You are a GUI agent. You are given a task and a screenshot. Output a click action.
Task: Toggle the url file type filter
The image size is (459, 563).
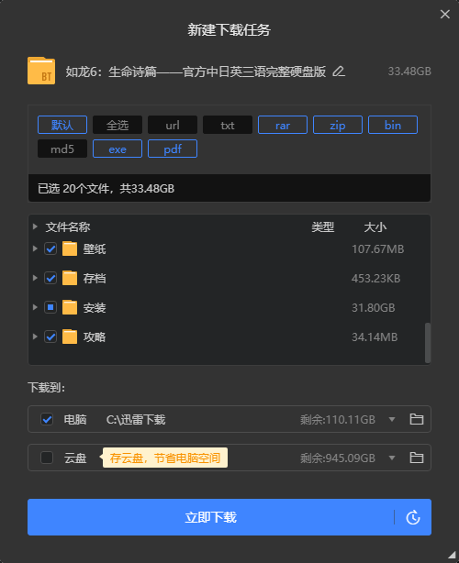pos(173,125)
